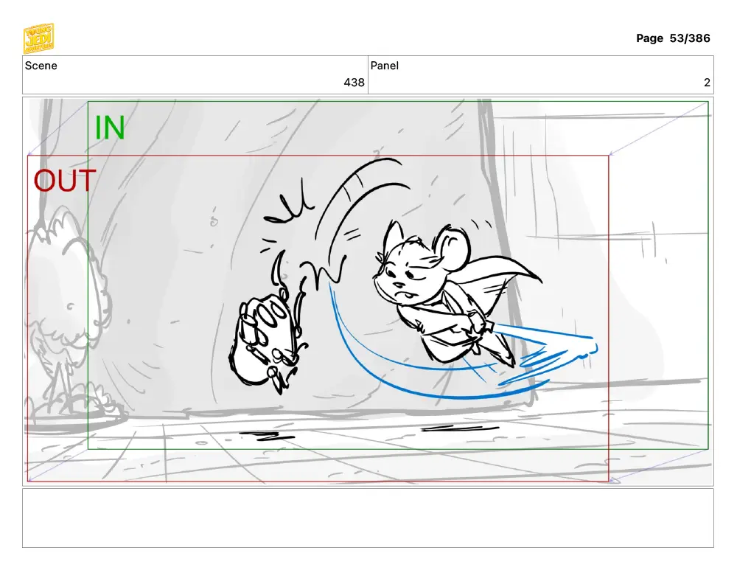Select the Page 53/386 text

point(673,38)
